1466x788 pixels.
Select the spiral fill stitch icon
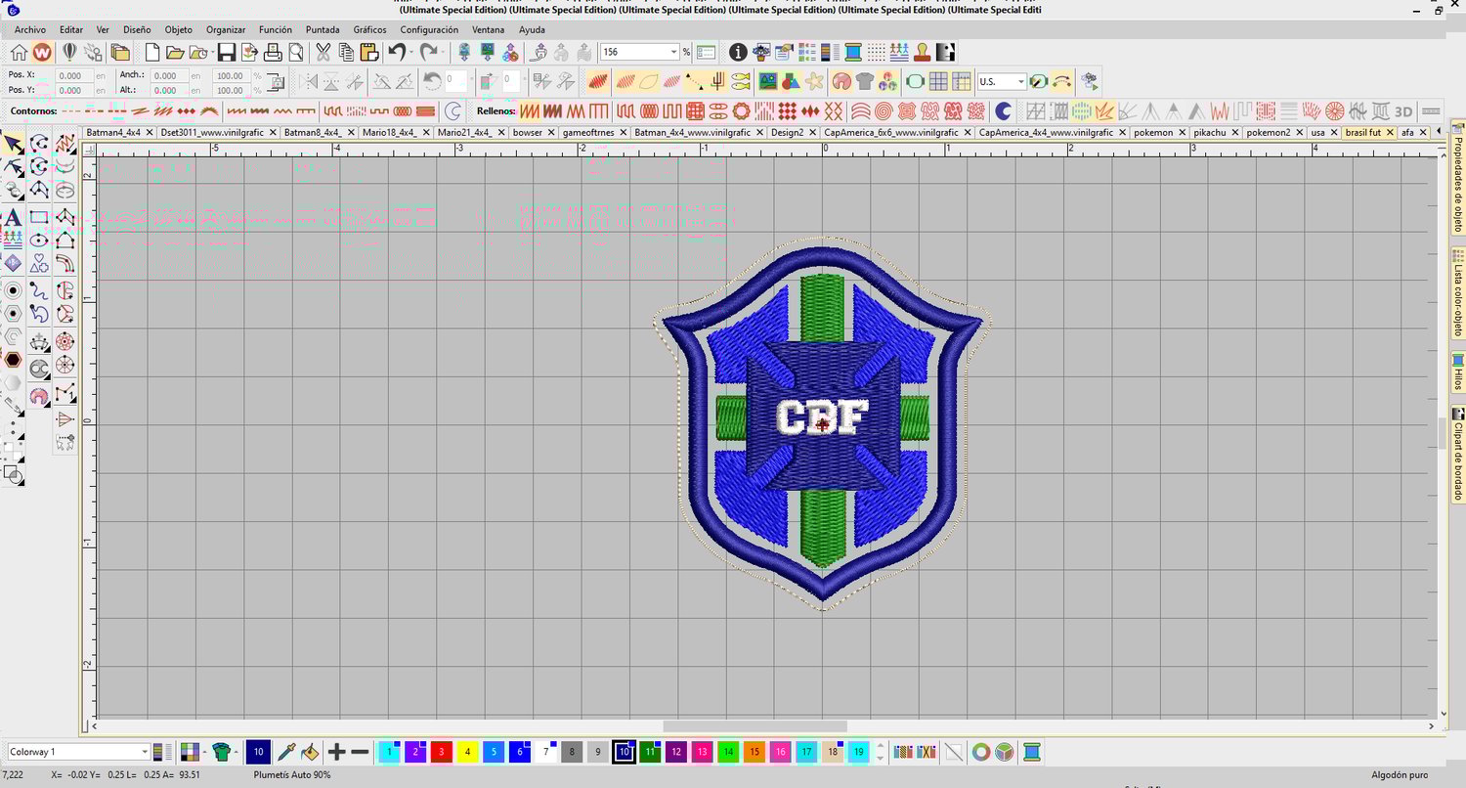pyautogui.click(x=884, y=110)
